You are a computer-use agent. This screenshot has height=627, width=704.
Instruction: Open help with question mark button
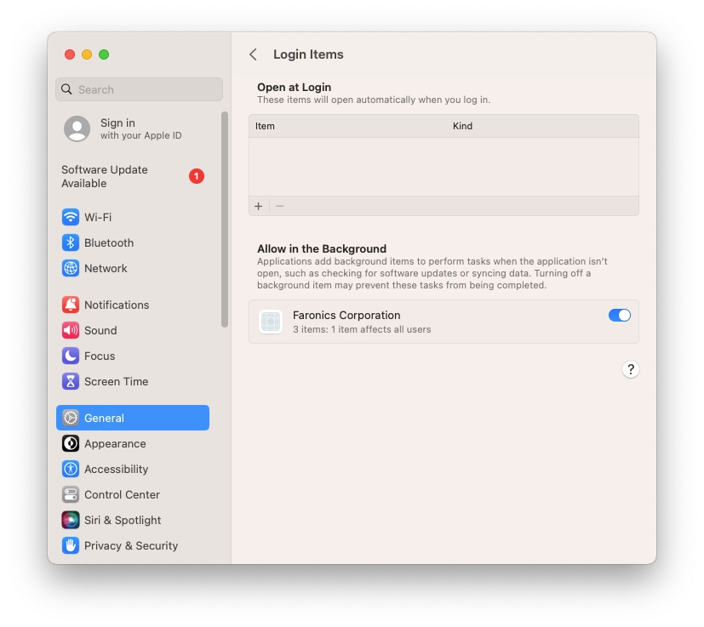pos(630,369)
